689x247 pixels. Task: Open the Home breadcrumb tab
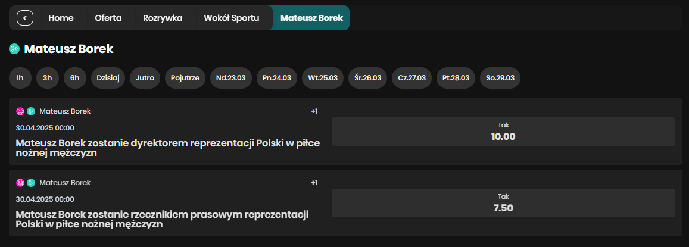[61, 18]
